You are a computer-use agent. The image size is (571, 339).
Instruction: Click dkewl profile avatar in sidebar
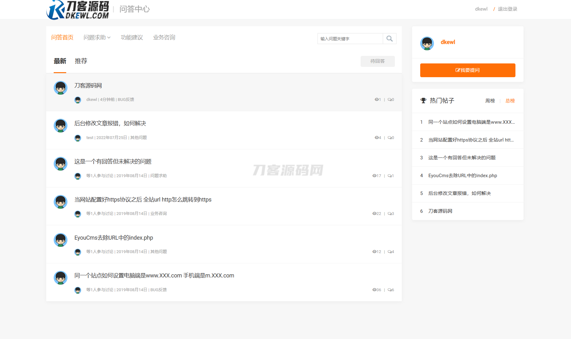pyautogui.click(x=427, y=43)
